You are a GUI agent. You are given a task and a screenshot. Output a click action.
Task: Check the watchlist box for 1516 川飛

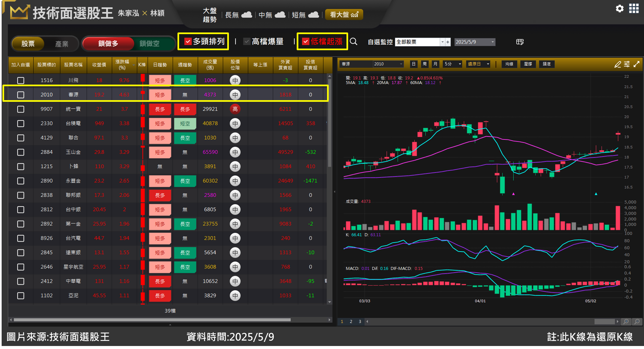(21, 80)
